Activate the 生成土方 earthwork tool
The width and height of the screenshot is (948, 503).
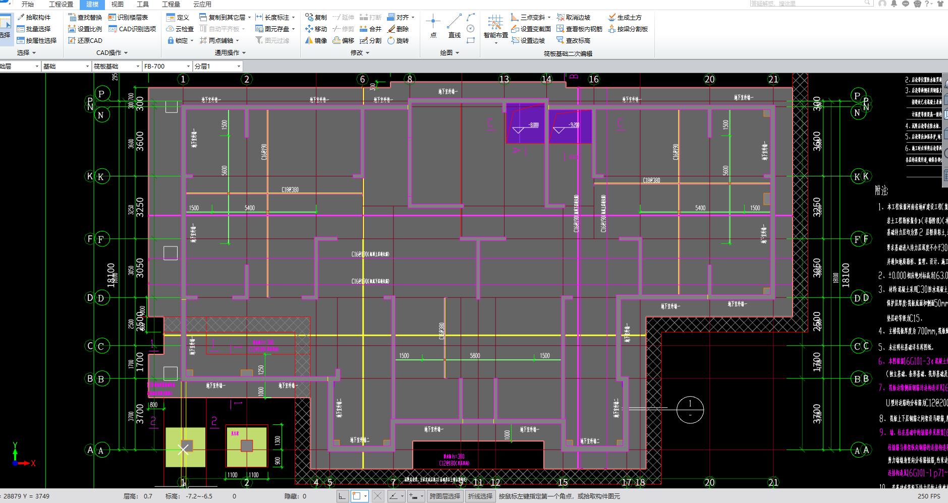tap(625, 17)
